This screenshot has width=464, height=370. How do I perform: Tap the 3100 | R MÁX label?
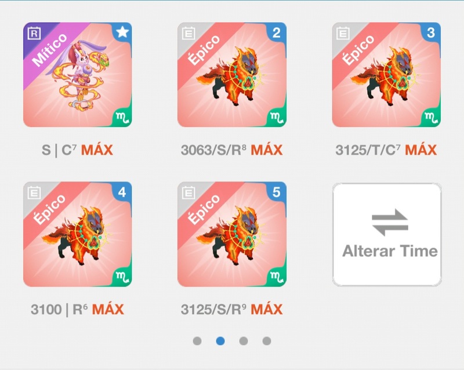(x=77, y=309)
